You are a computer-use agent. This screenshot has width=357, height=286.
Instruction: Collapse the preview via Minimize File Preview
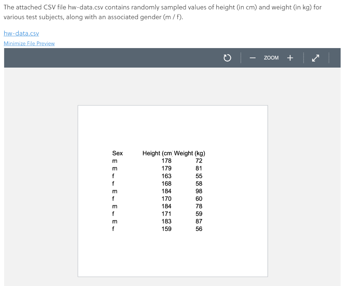coord(29,43)
